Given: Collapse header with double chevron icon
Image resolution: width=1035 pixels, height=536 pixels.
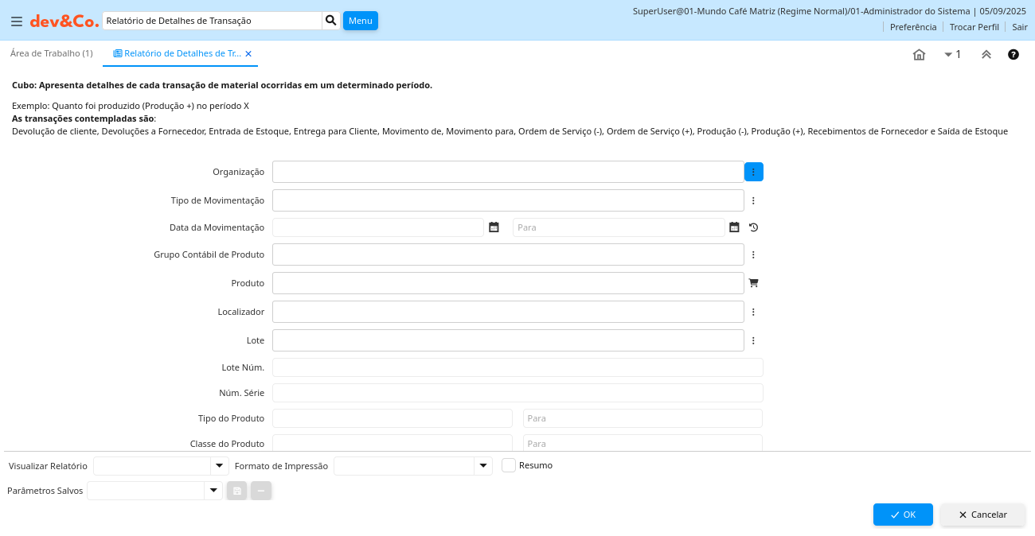Looking at the screenshot, I should [x=986, y=55].
